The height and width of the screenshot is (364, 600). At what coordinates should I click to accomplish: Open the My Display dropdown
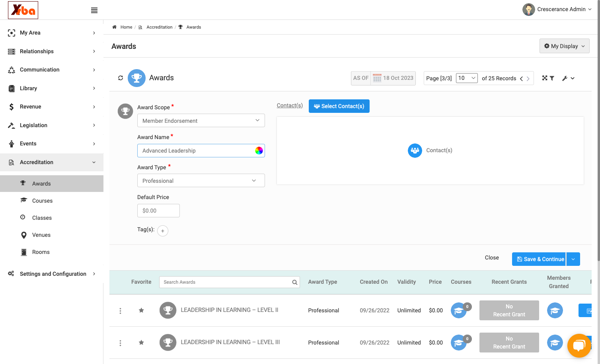pyautogui.click(x=564, y=46)
